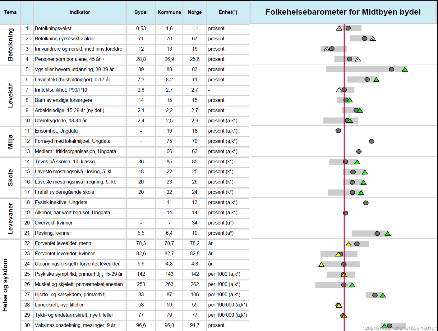438x331 pixels.
Task: Click the Kommune column header
Action: (169, 12)
